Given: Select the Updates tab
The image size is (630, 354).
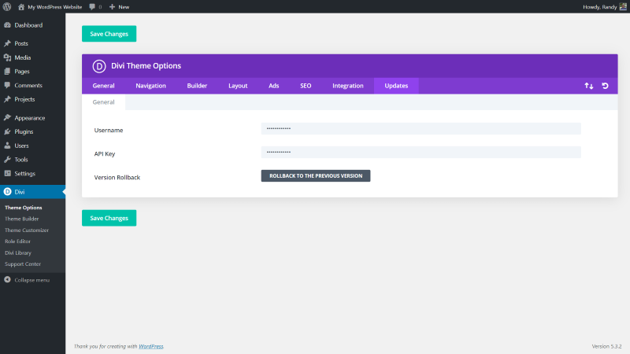Looking at the screenshot, I should [396, 86].
